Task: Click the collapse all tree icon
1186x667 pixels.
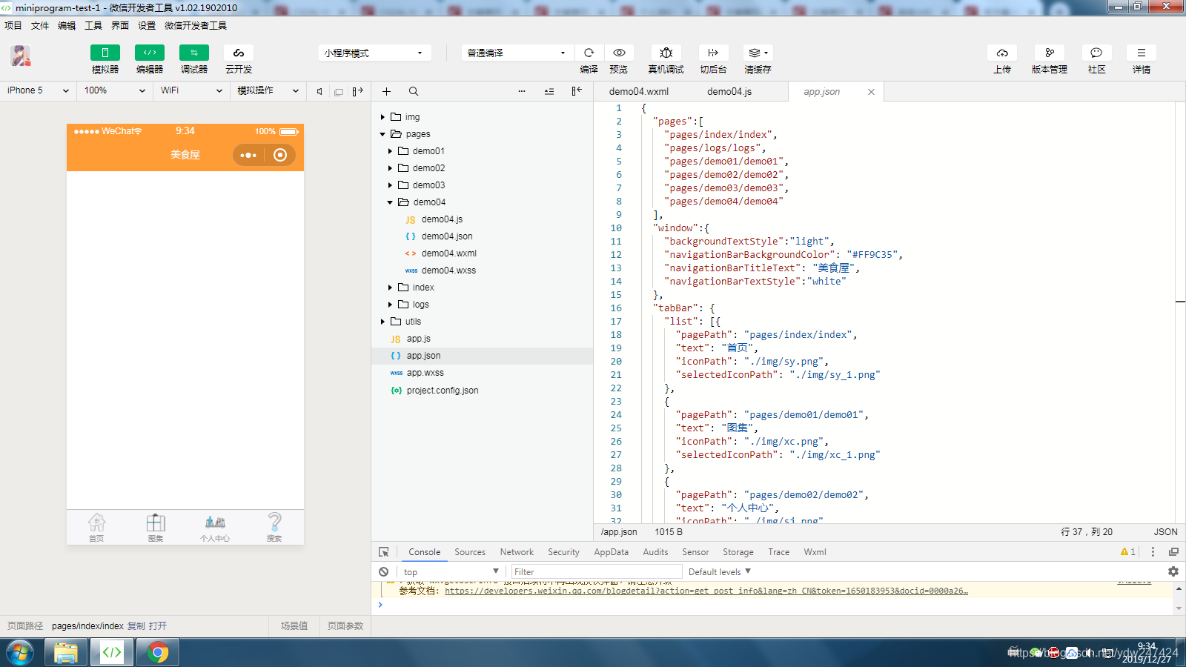Action: click(x=549, y=91)
